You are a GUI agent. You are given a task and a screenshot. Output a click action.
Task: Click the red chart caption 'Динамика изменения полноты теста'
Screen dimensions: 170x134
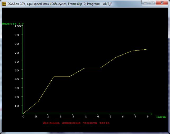(76, 123)
